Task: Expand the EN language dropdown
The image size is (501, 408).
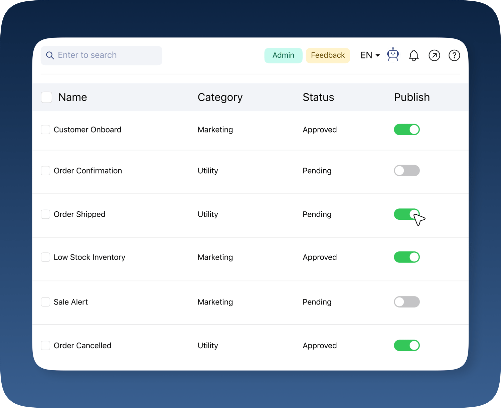Action: point(370,55)
